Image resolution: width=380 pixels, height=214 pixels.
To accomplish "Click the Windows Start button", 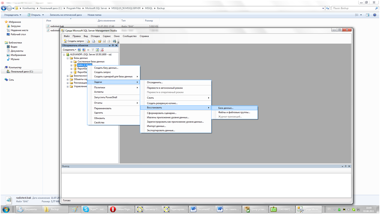I will (6, 209).
